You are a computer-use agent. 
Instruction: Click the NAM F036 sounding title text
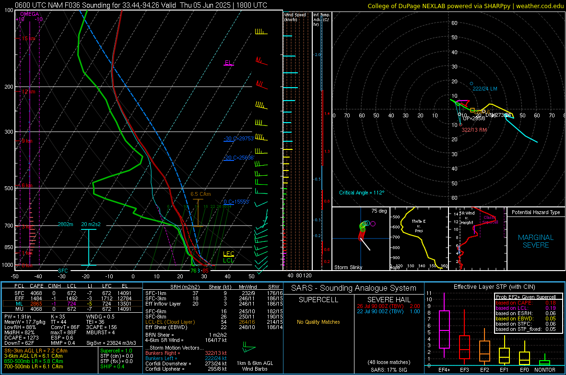click(x=141, y=5)
